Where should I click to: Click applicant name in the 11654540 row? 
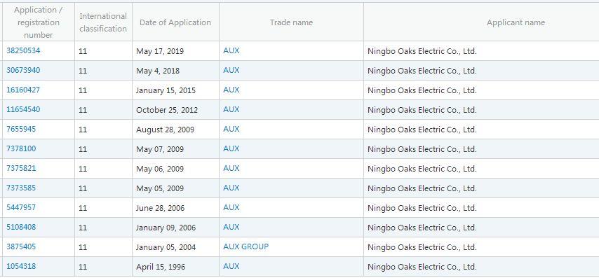tap(422, 110)
